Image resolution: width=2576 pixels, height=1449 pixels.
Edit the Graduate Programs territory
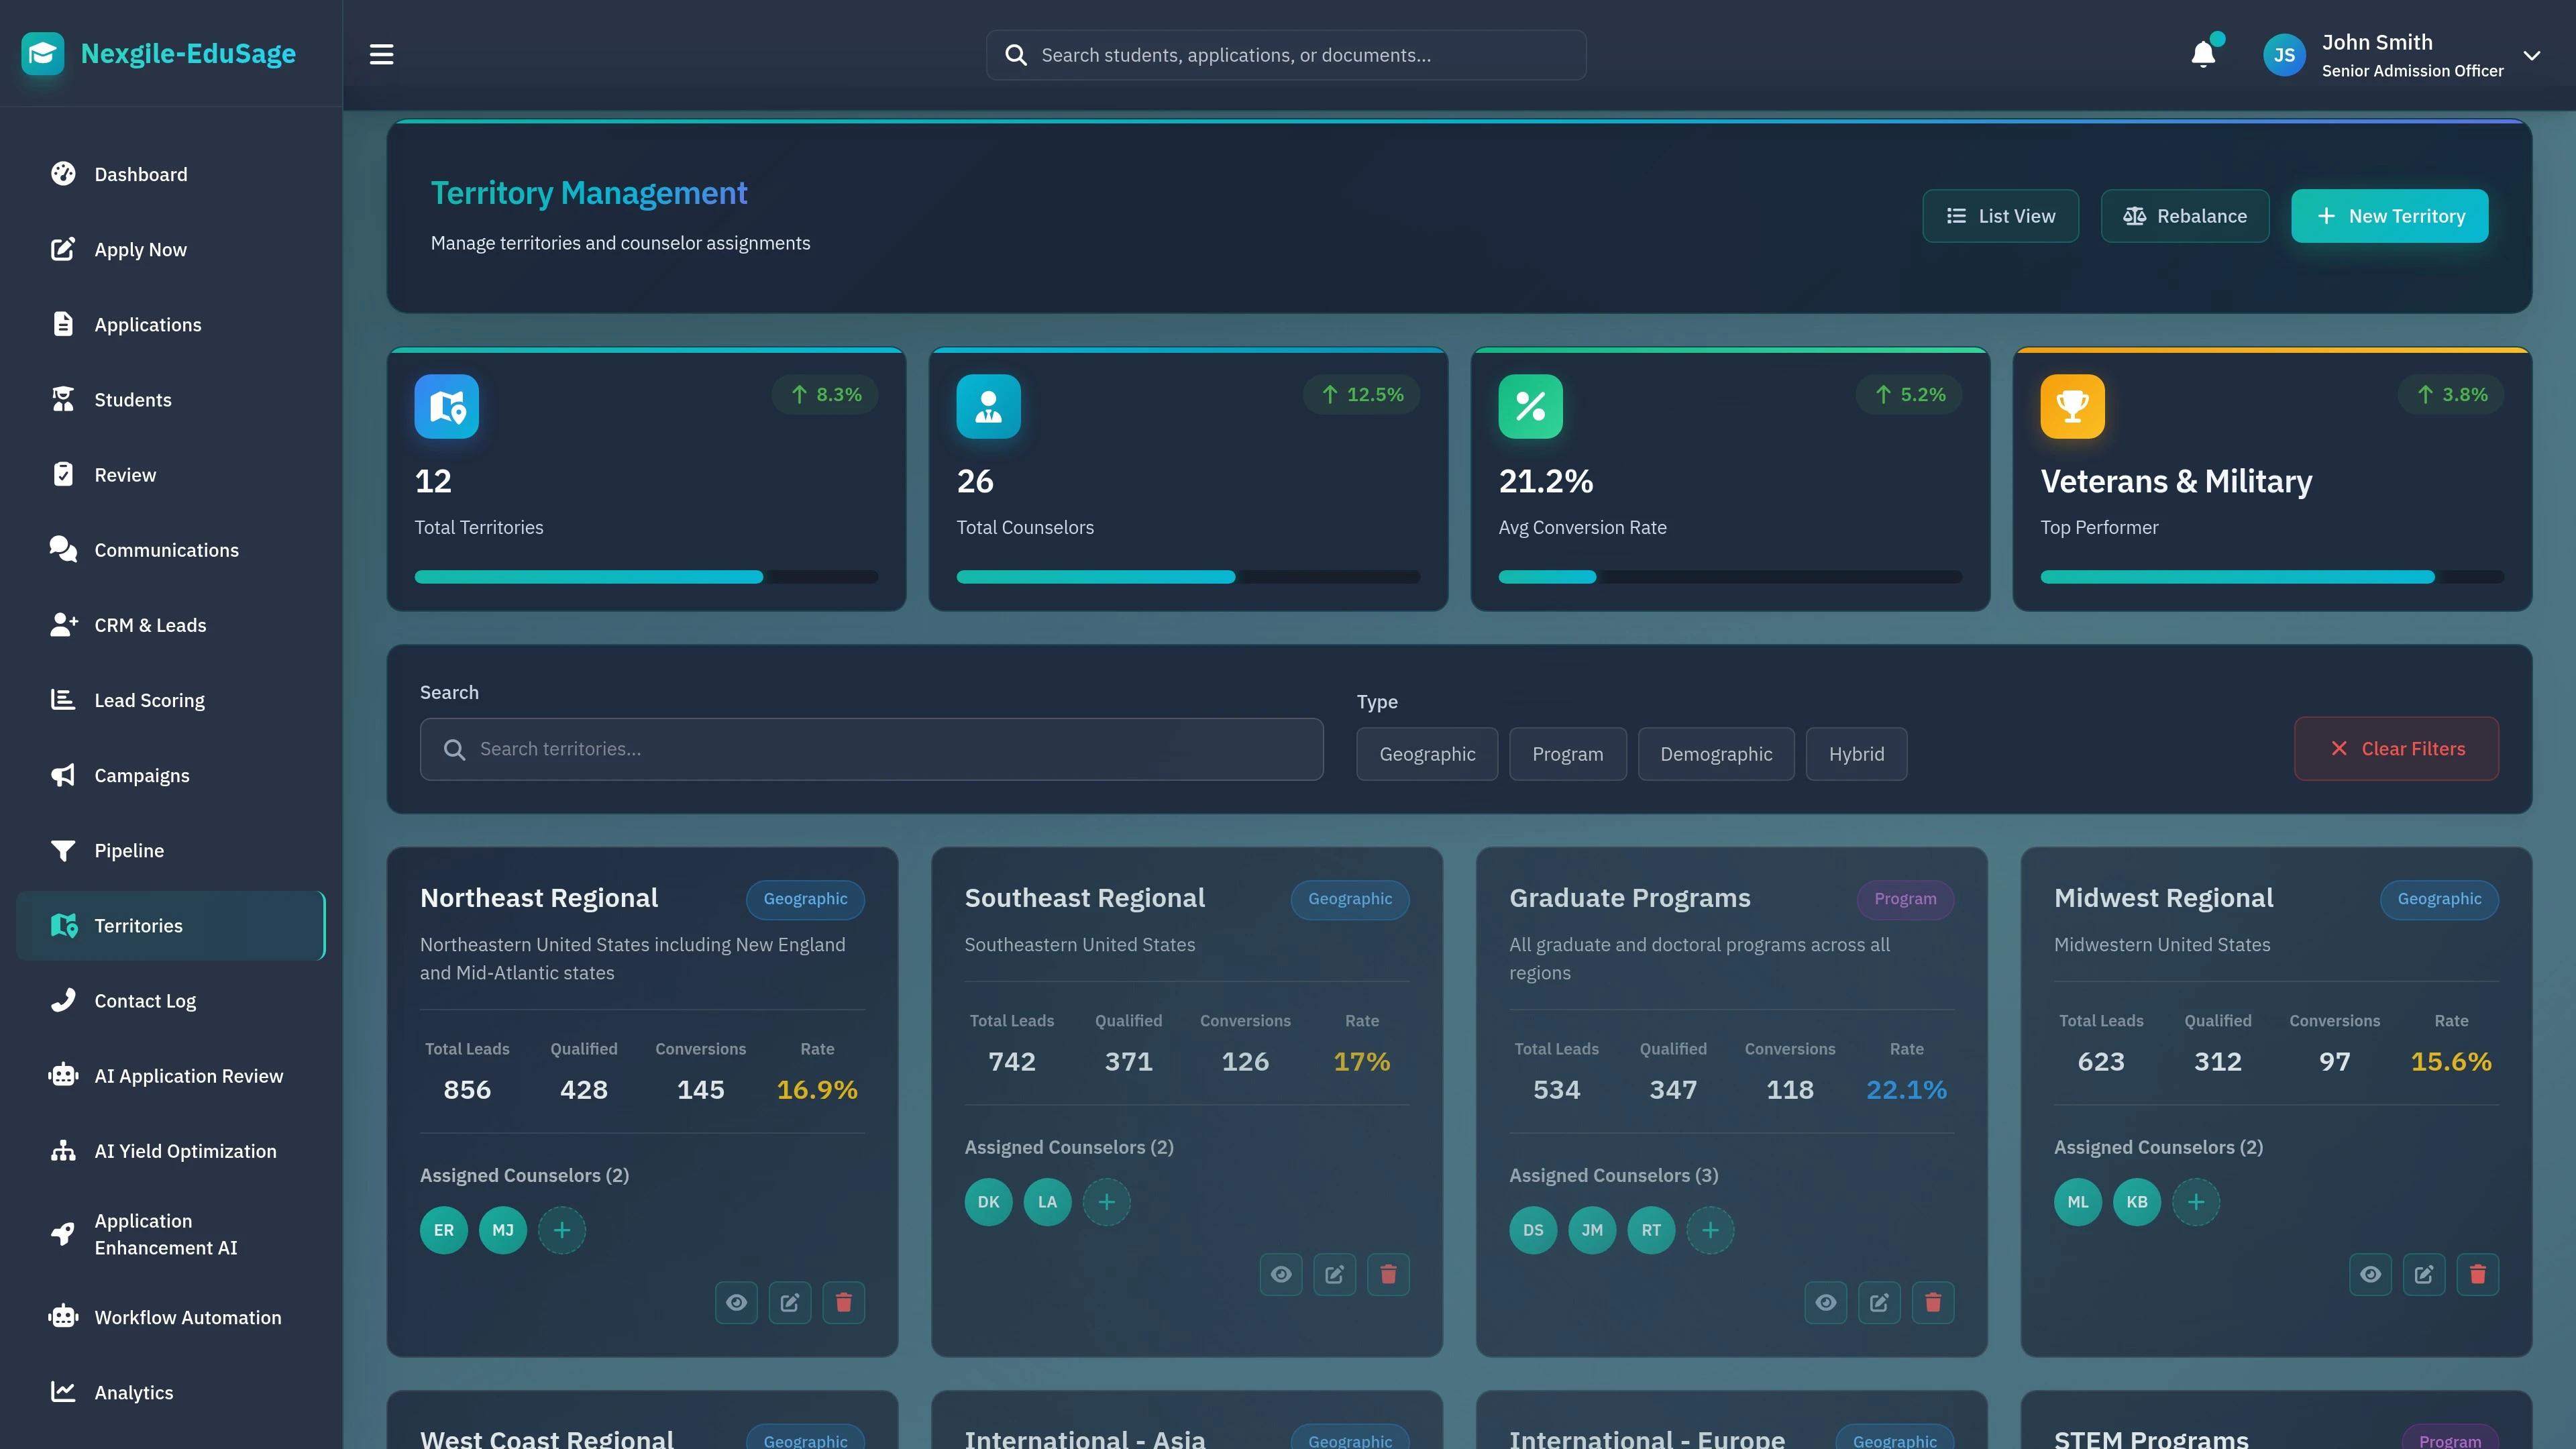pyautogui.click(x=1879, y=1302)
